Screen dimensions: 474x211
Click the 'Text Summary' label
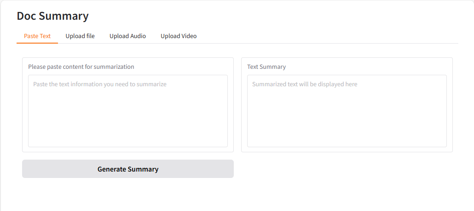point(266,67)
